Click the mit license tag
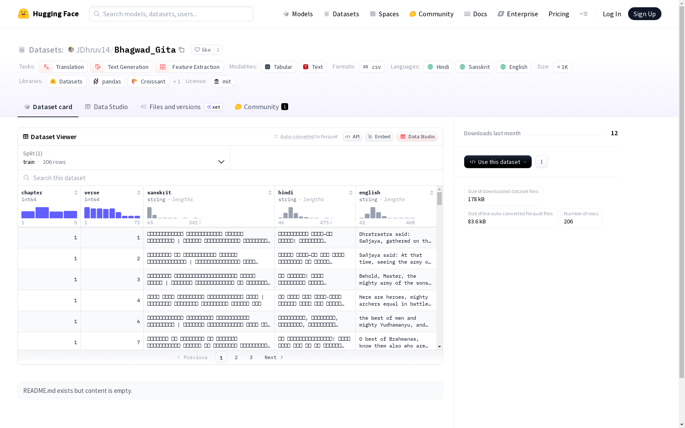 pyautogui.click(x=223, y=81)
